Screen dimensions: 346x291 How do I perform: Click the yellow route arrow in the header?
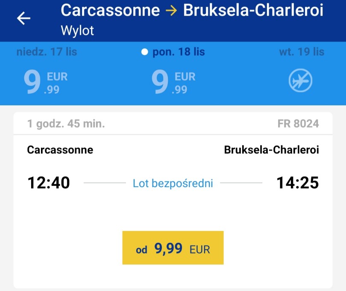pos(171,11)
